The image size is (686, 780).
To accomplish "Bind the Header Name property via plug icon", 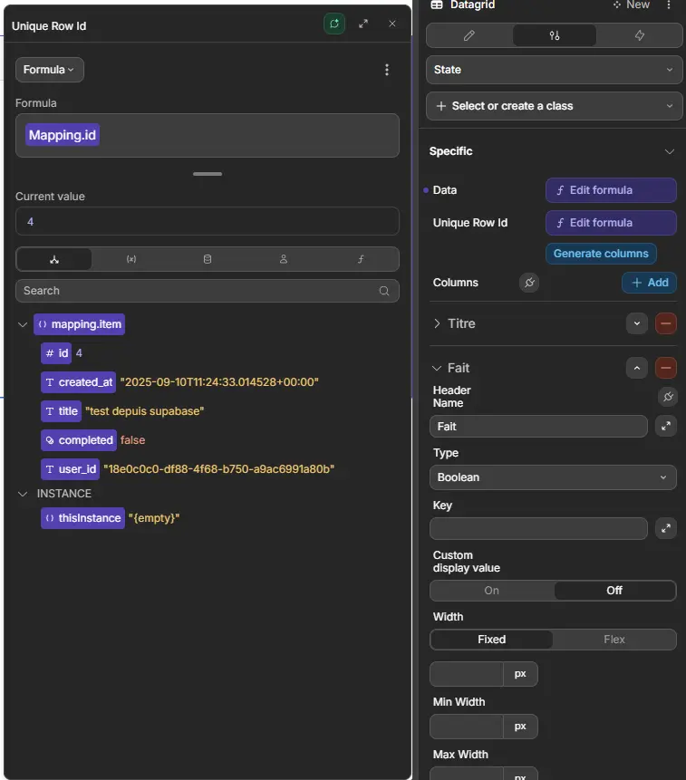I will coord(668,397).
